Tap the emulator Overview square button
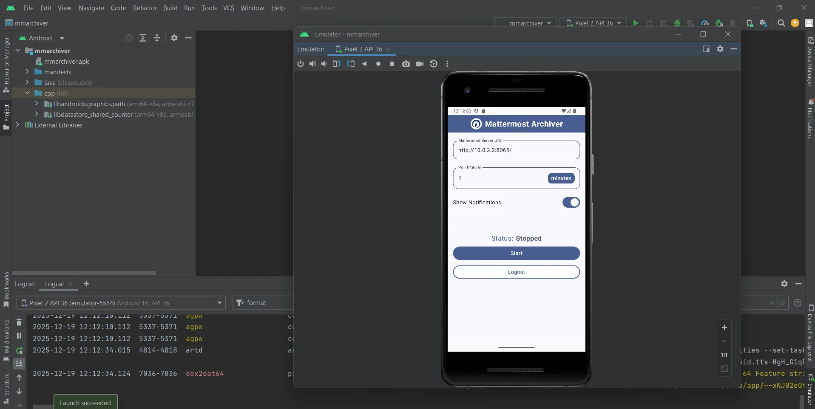The height and width of the screenshot is (409, 815). click(x=392, y=64)
